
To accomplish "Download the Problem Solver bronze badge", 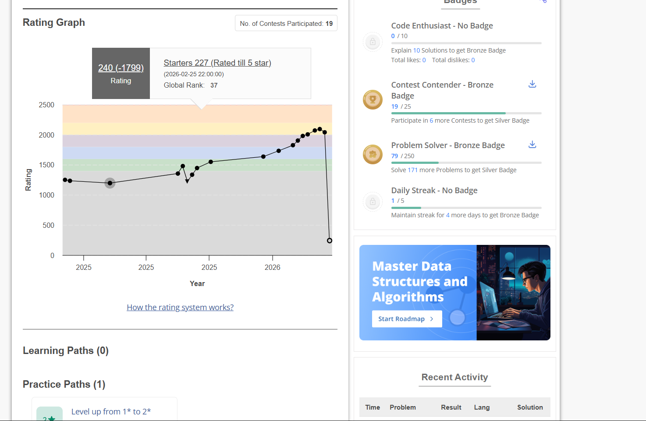I will 532,145.
